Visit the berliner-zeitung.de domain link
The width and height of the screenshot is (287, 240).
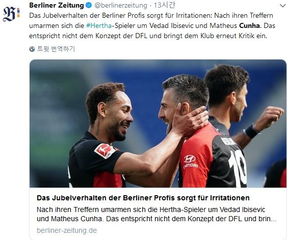[67, 230]
